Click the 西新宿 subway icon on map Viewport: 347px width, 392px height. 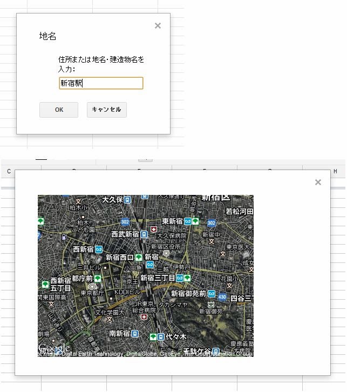pyautogui.click(x=99, y=249)
